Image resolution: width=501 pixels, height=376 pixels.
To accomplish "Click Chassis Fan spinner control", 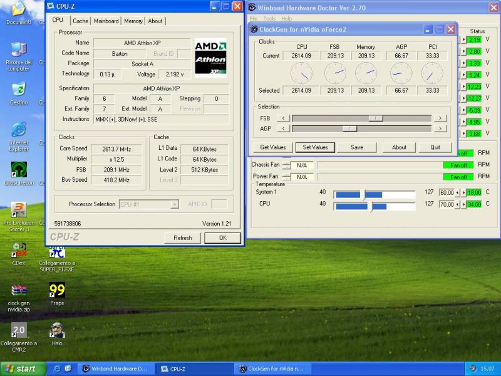I will 286,165.
